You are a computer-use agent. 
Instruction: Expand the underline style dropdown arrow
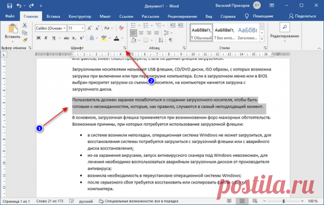tap(59, 38)
